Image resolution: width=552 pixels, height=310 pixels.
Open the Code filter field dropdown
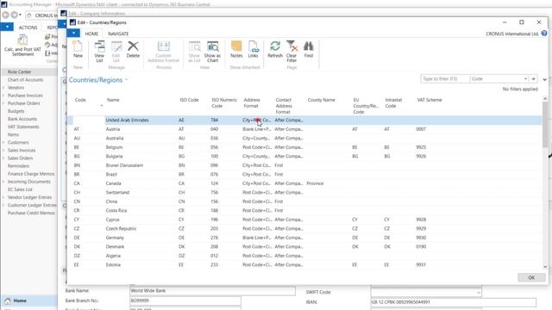525,78
